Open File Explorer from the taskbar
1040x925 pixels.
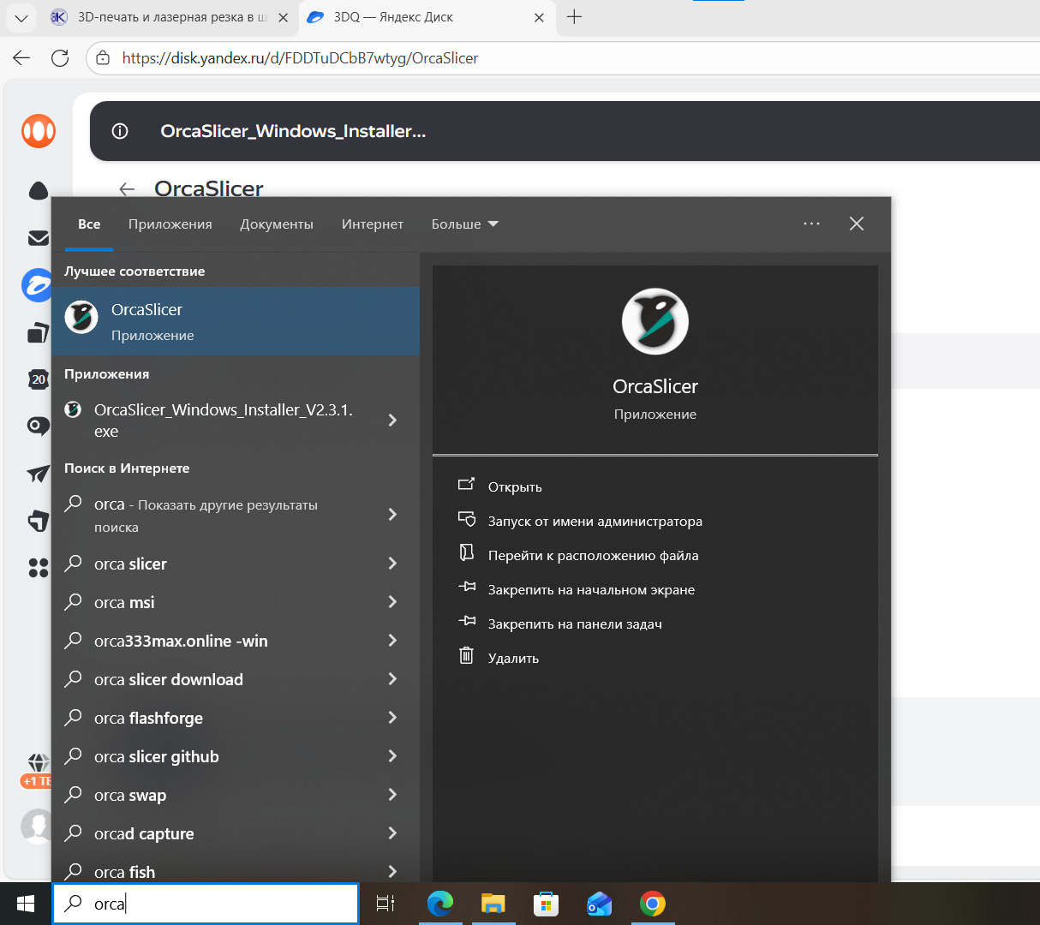[493, 904]
